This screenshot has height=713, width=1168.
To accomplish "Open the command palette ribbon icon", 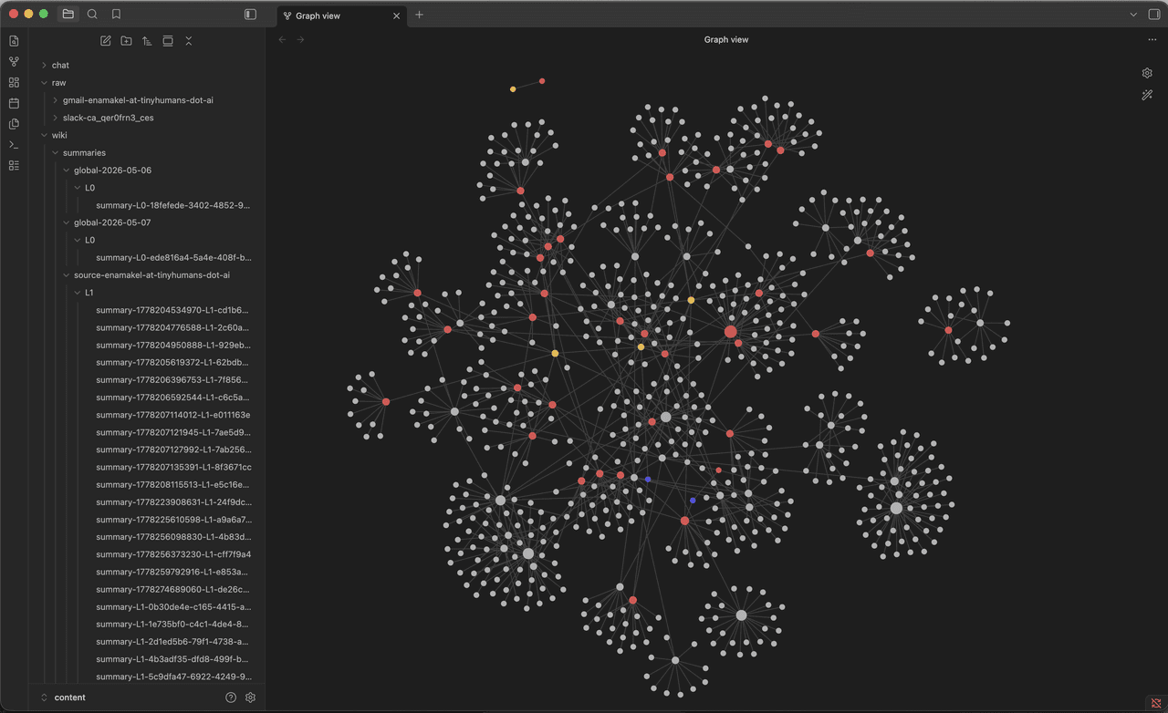I will point(14,145).
